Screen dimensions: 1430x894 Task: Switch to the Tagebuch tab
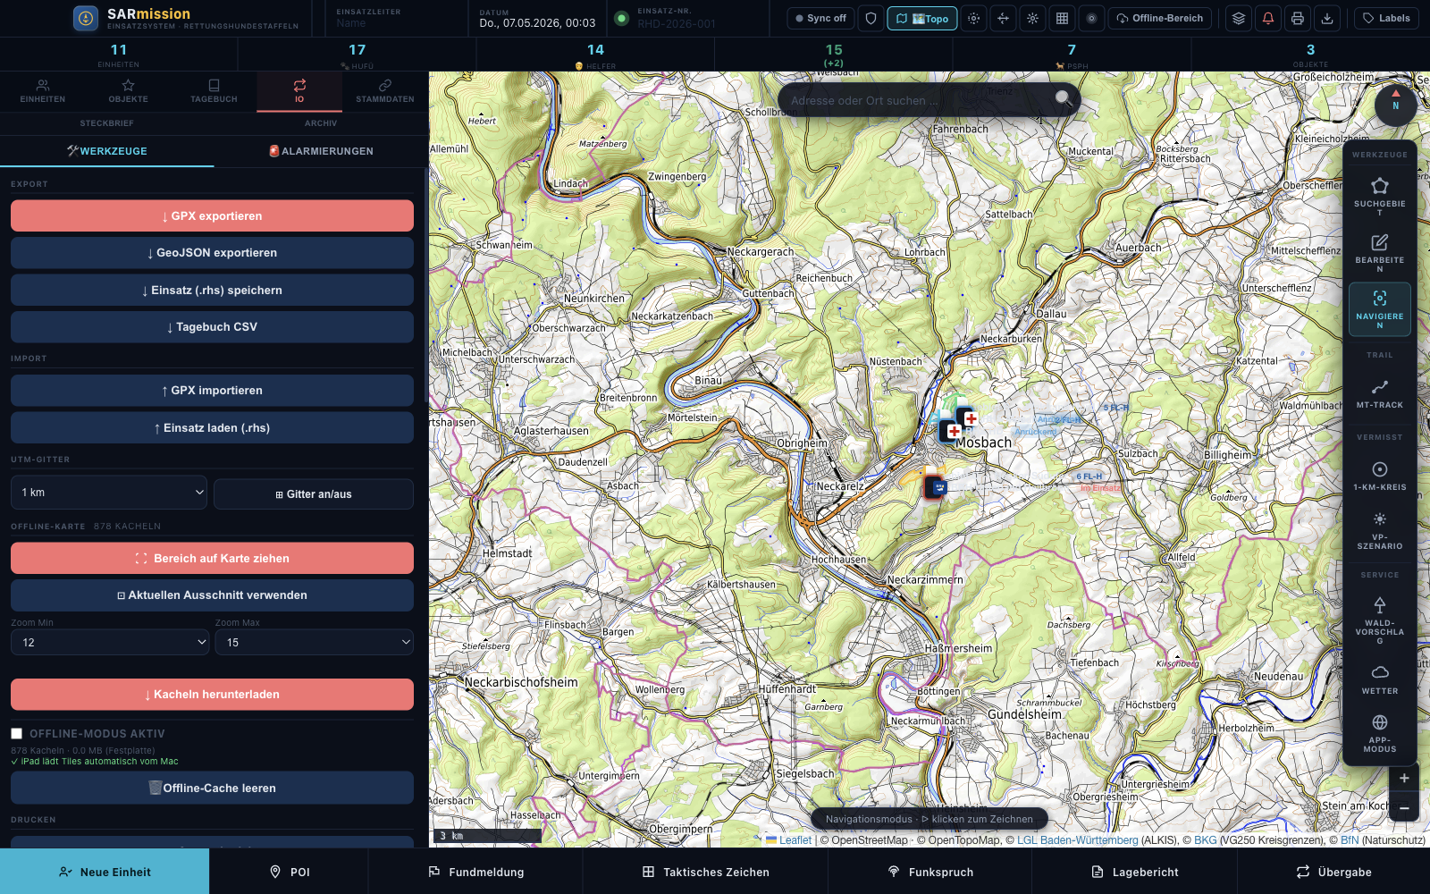[214, 91]
